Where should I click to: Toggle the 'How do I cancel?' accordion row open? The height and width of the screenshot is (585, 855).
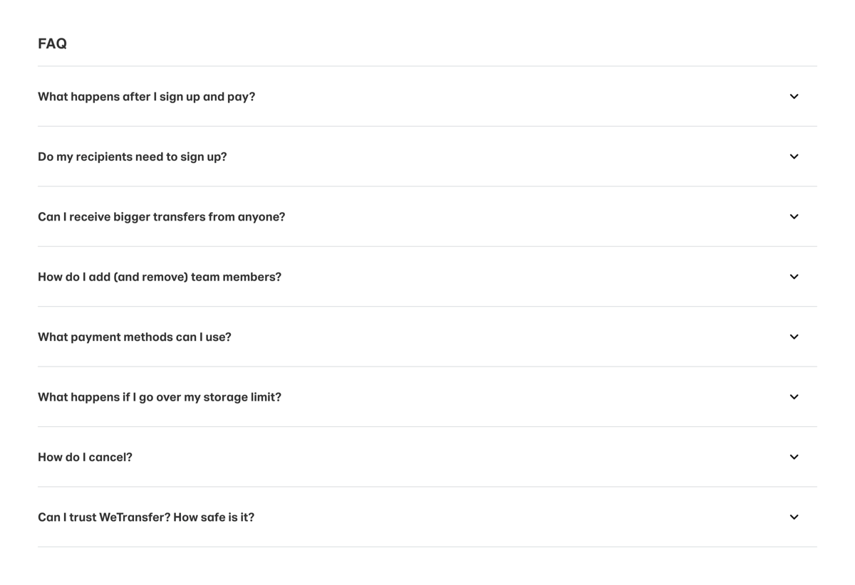(427, 456)
